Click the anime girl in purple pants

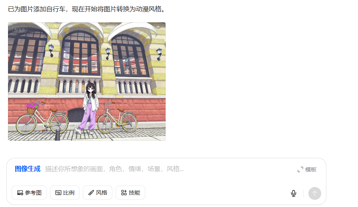pyautogui.click(x=89, y=108)
